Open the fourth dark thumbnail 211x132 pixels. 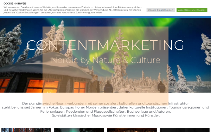coord(185,130)
